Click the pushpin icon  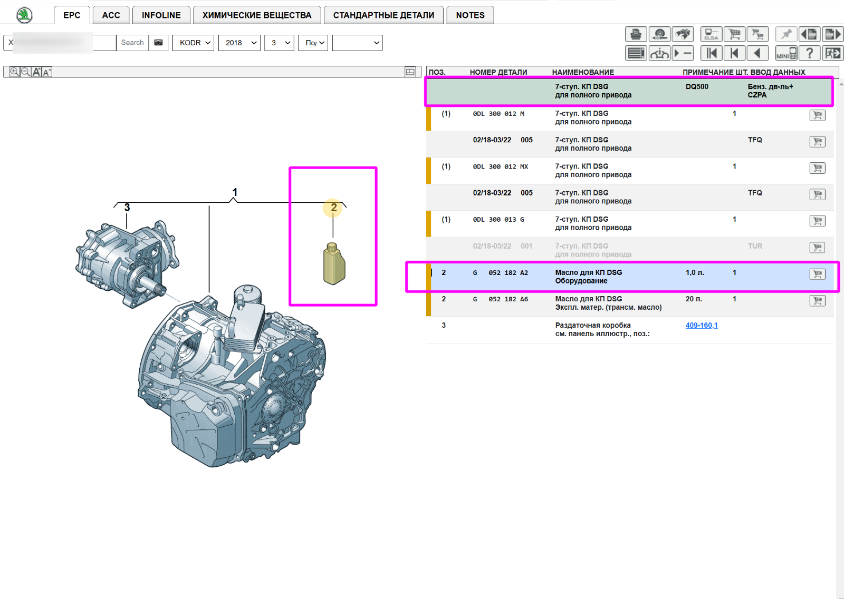point(786,34)
